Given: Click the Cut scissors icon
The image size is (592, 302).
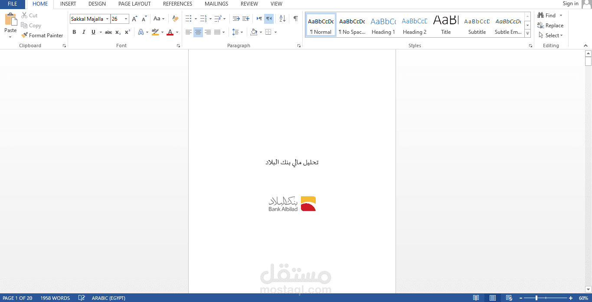Looking at the screenshot, I should [24, 15].
